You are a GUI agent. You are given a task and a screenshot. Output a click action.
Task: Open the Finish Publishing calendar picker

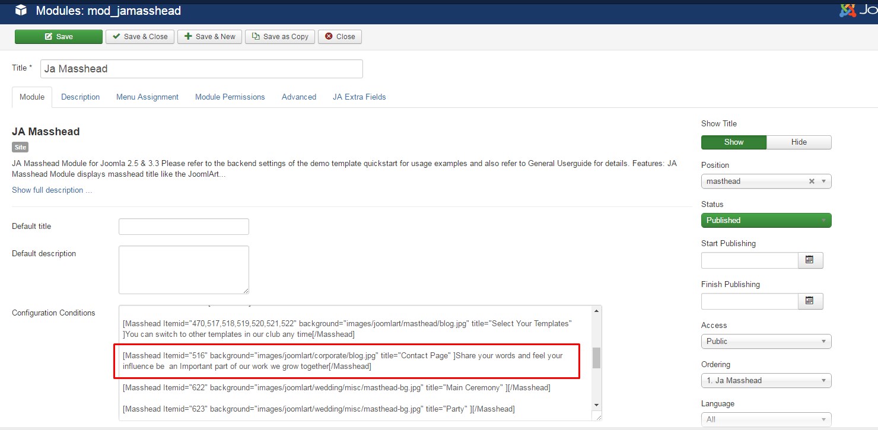click(x=810, y=301)
